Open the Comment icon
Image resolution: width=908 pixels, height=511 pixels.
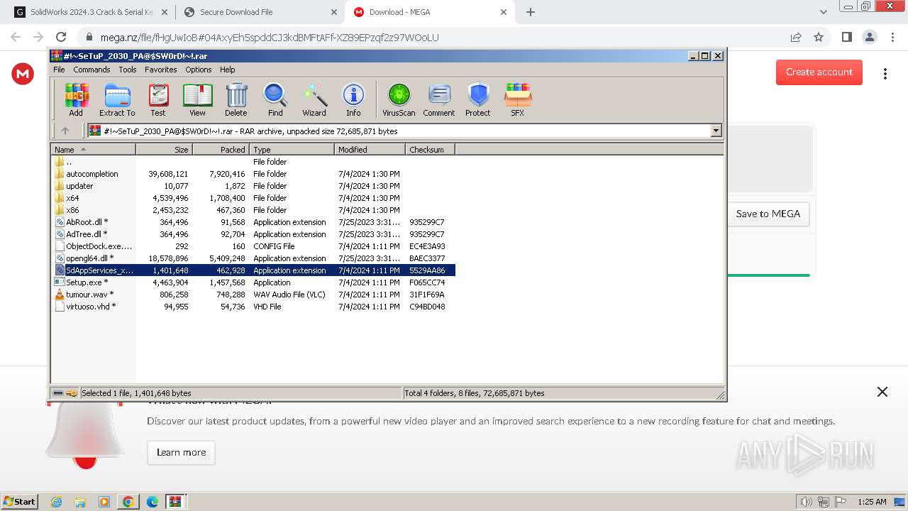[439, 99]
